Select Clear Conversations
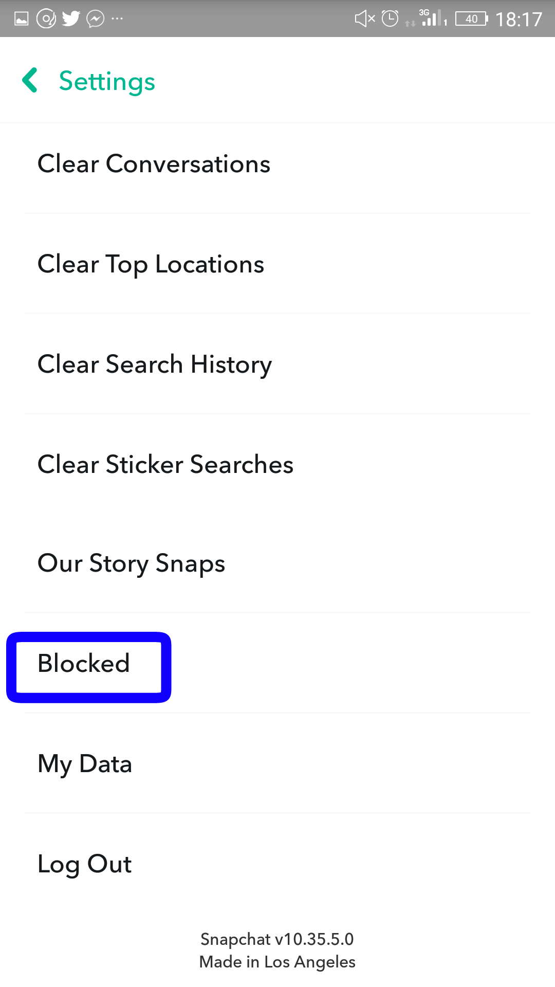 point(154,163)
